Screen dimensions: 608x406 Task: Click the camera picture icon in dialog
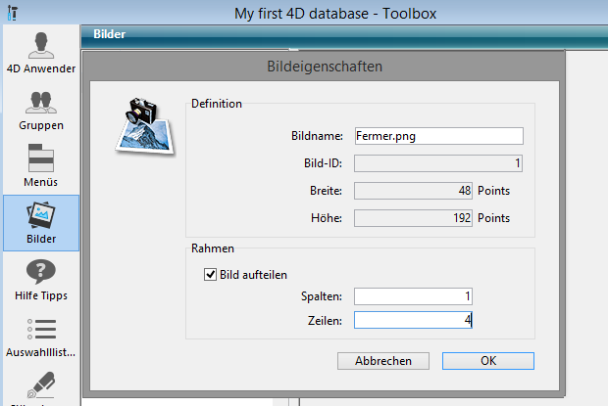(145, 125)
